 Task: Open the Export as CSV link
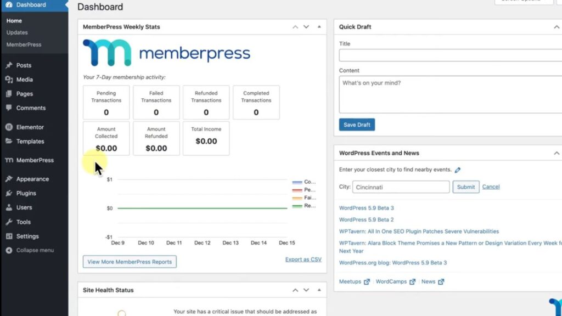pos(303,259)
